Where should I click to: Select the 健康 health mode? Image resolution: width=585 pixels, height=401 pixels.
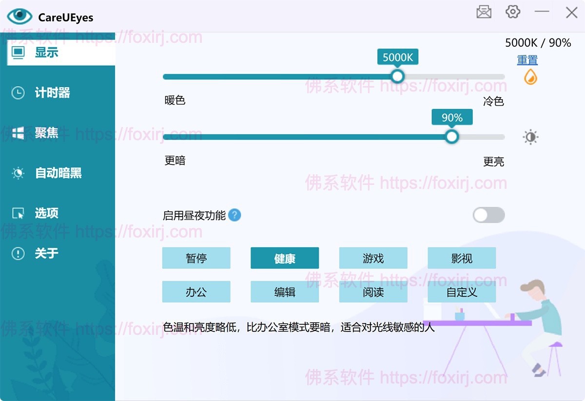[x=285, y=258]
